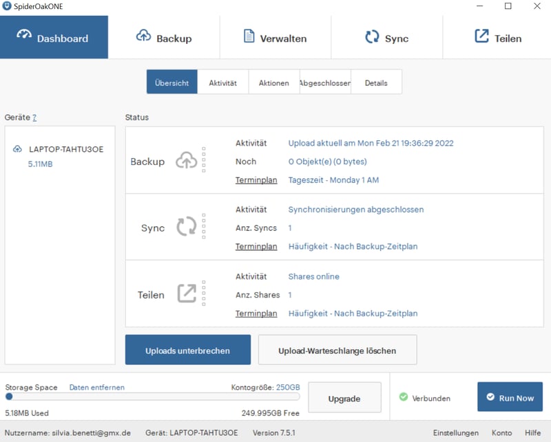
Task: Open the Aktivität sub-tab
Action: coord(222,82)
